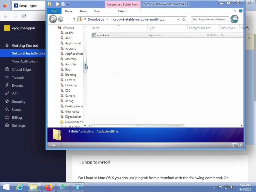
Task: Select the debug folder
Action: [69, 101]
